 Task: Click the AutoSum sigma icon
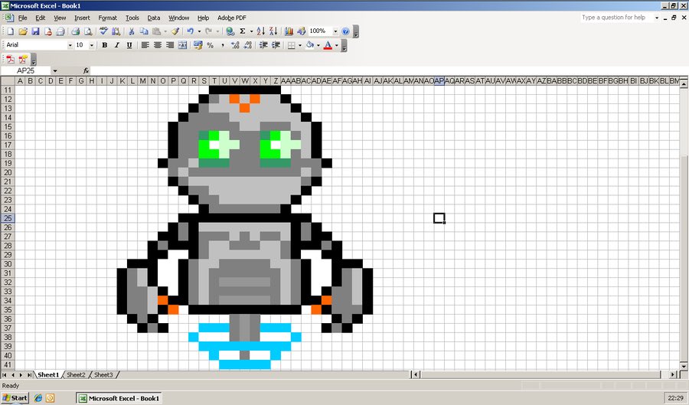click(243, 31)
